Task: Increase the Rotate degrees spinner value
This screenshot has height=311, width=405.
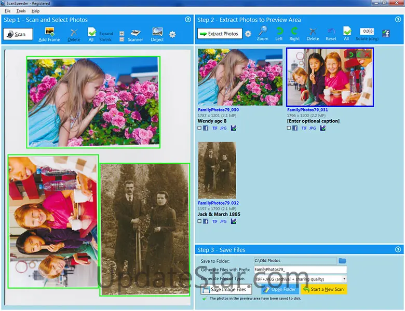Action: click(x=372, y=30)
